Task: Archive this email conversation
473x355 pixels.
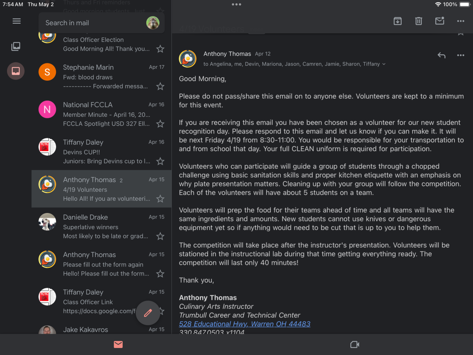Action: pyautogui.click(x=398, y=21)
